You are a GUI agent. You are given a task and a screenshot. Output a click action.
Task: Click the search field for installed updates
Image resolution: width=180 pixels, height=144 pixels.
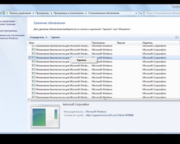[x=162, y=13]
